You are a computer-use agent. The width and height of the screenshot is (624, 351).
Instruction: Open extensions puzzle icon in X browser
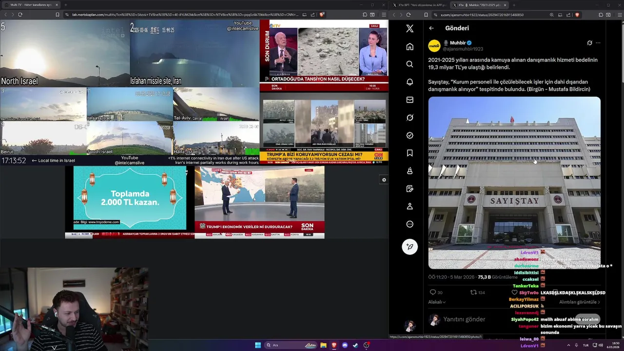[x=601, y=15]
